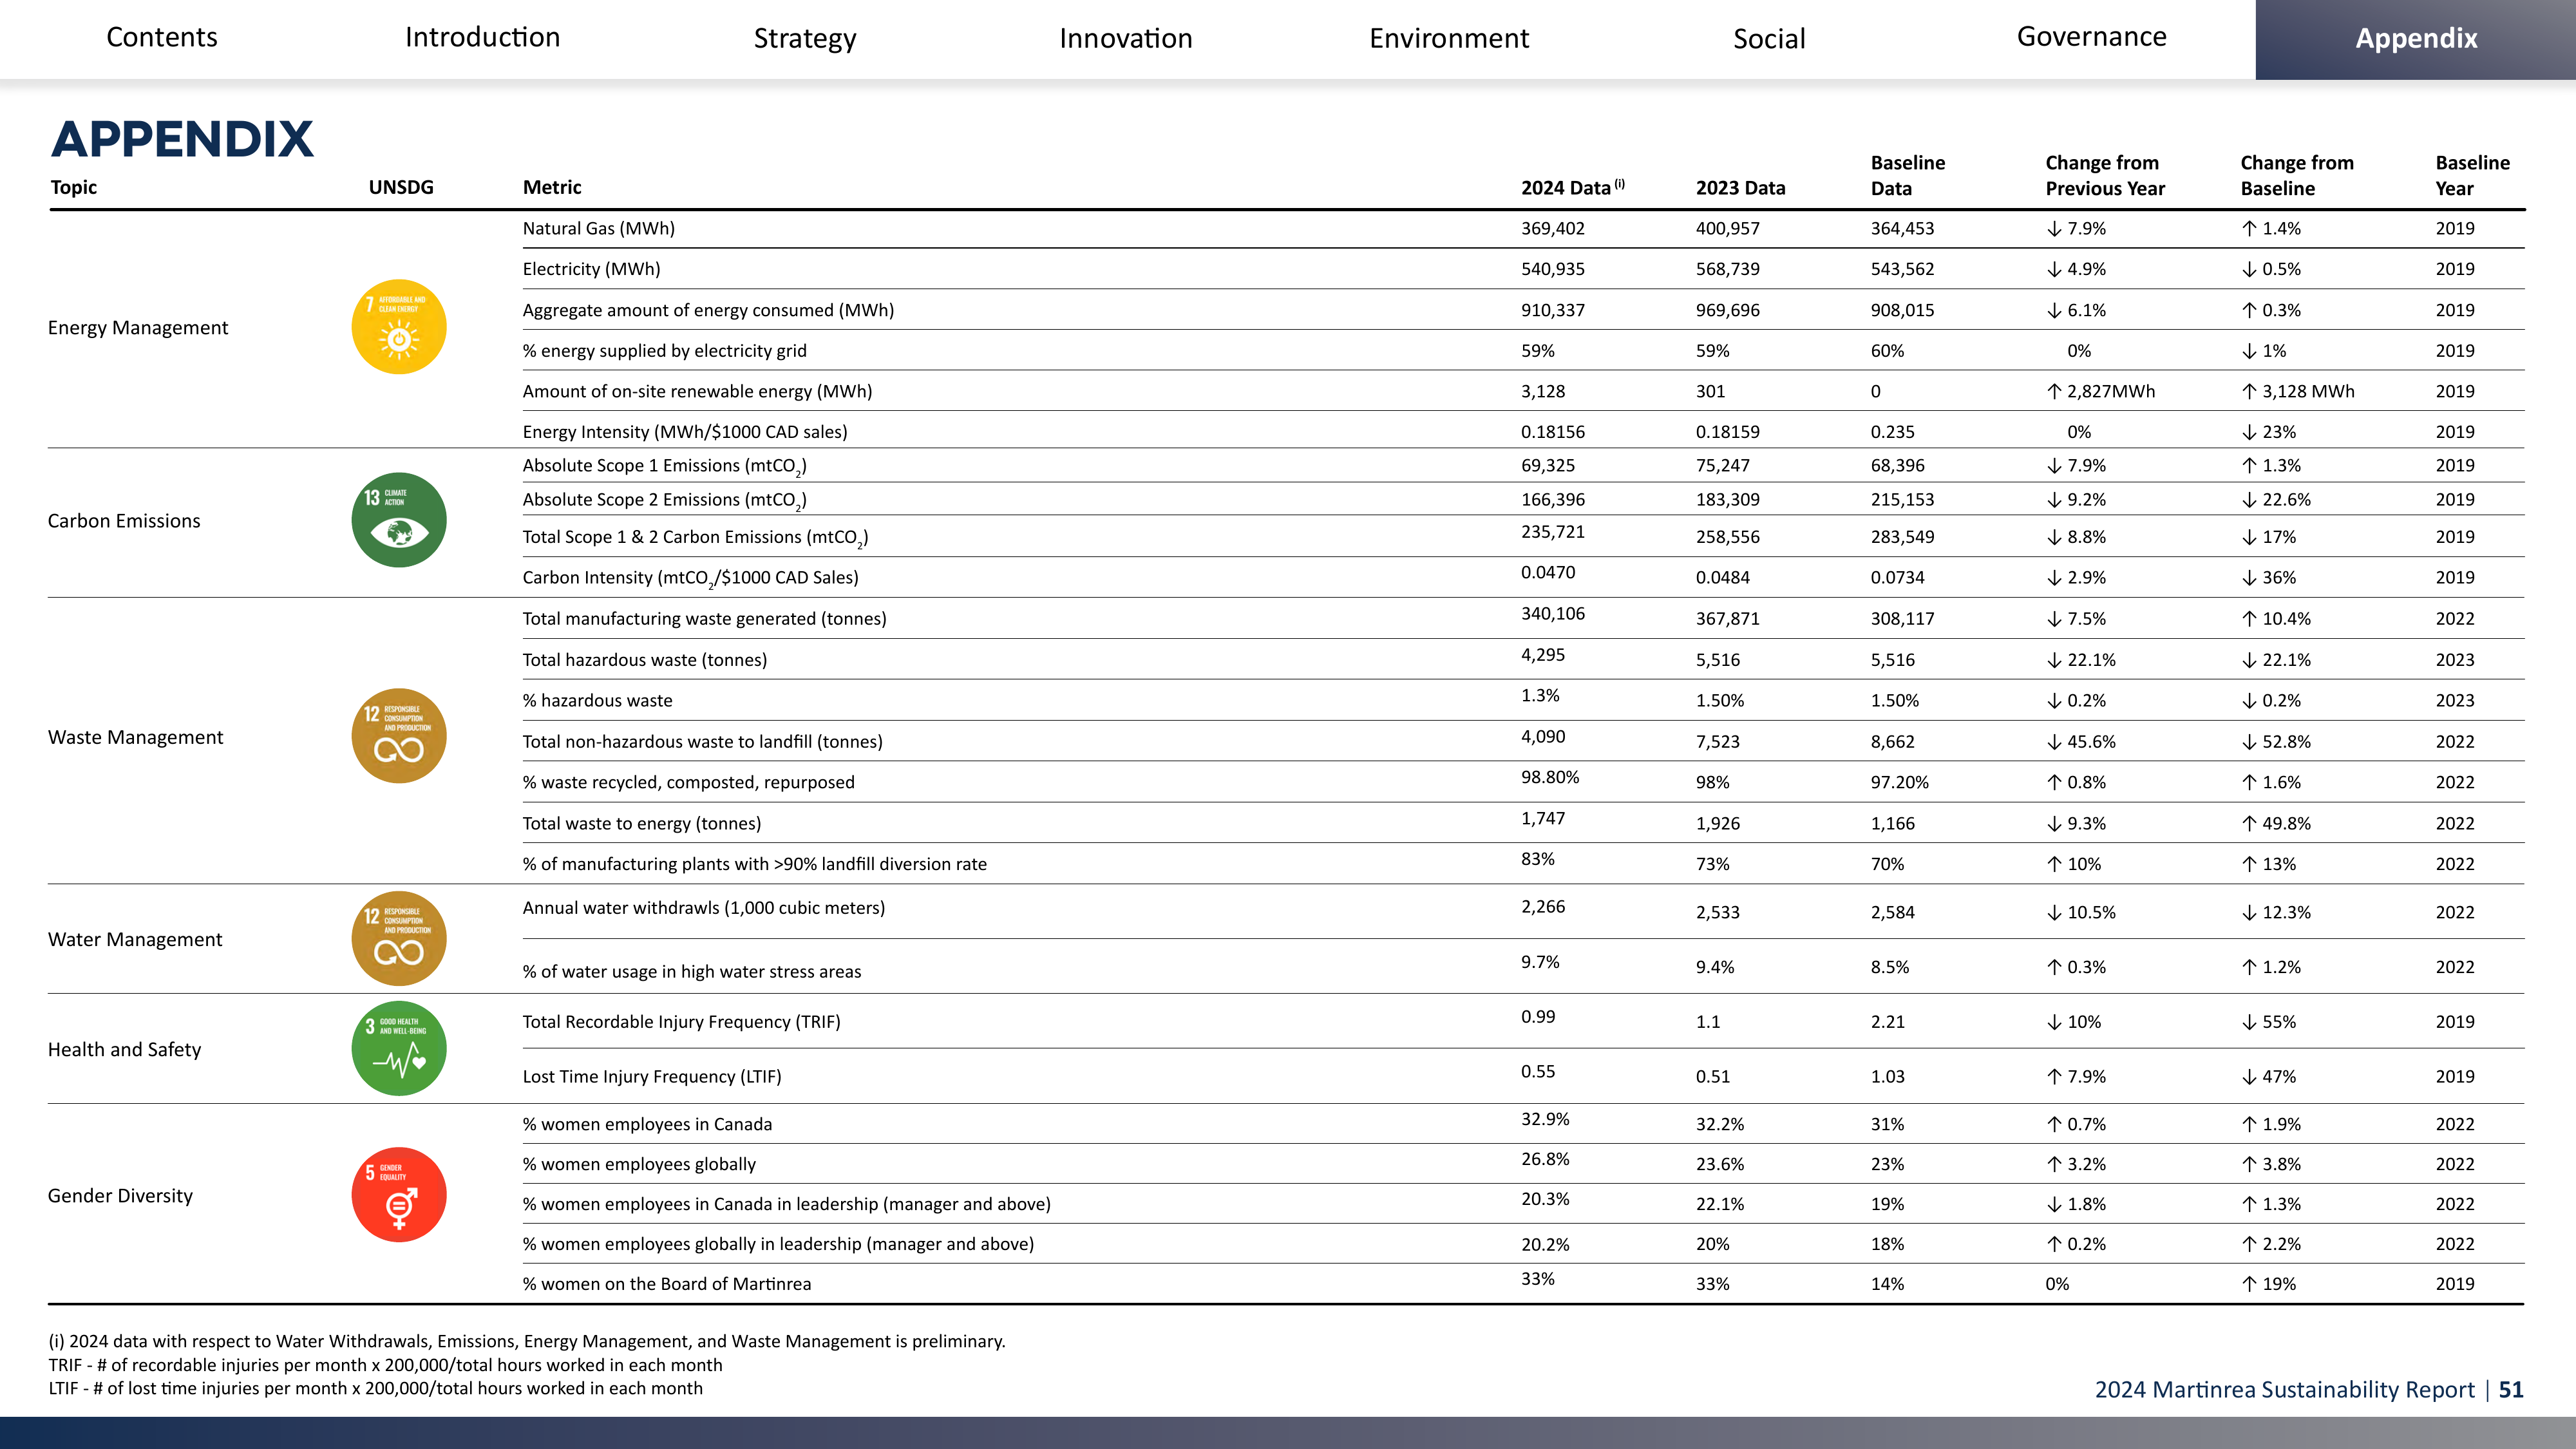
Task: Click SDG 12 icon beside Waste Management
Action: pos(399,736)
